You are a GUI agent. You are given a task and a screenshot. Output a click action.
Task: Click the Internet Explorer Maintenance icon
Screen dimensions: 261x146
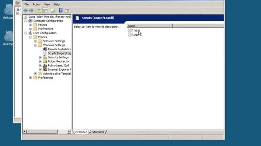click(45, 69)
